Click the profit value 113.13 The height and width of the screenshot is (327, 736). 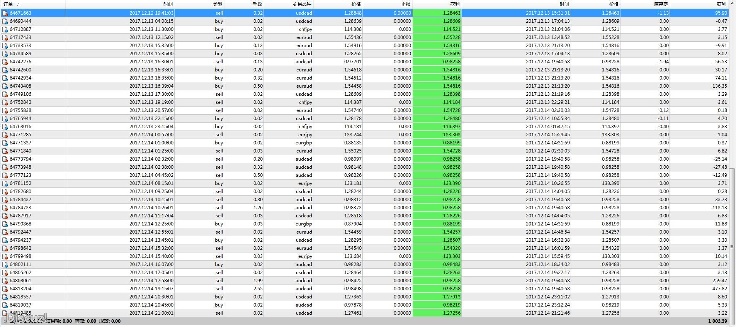(720, 208)
